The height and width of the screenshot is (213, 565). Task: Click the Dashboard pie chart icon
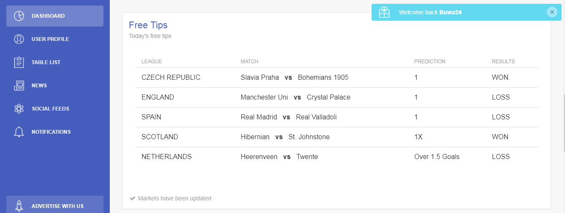(19, 16)
